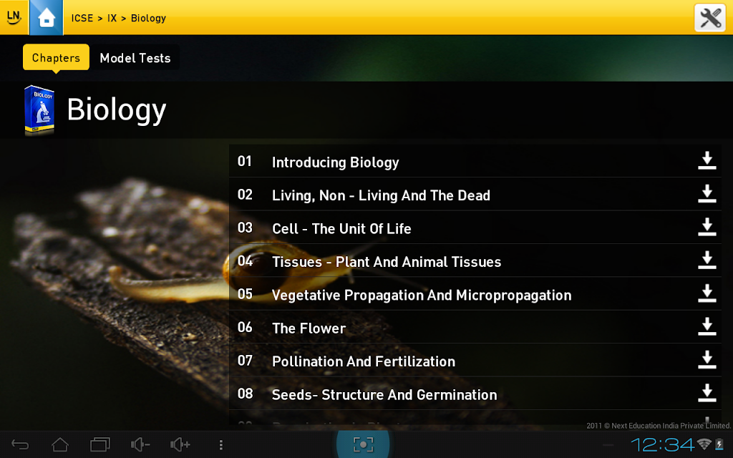Download Pollination And Fertilization chapter
733x458 pixels.
point(707,359)
